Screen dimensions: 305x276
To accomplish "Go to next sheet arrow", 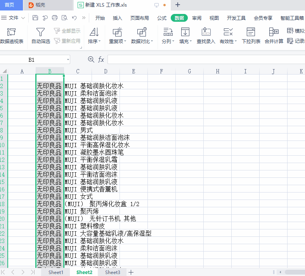I will 23,272.
